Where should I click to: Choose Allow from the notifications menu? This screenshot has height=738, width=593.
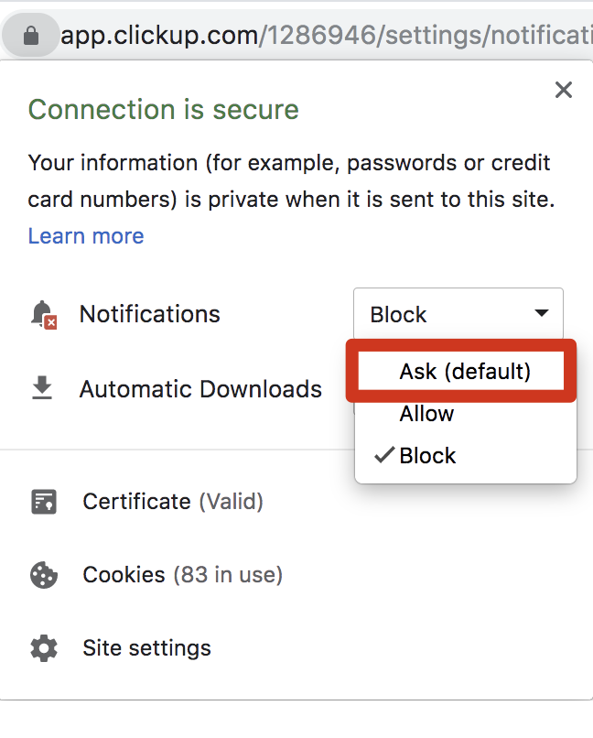coord(426,414)
